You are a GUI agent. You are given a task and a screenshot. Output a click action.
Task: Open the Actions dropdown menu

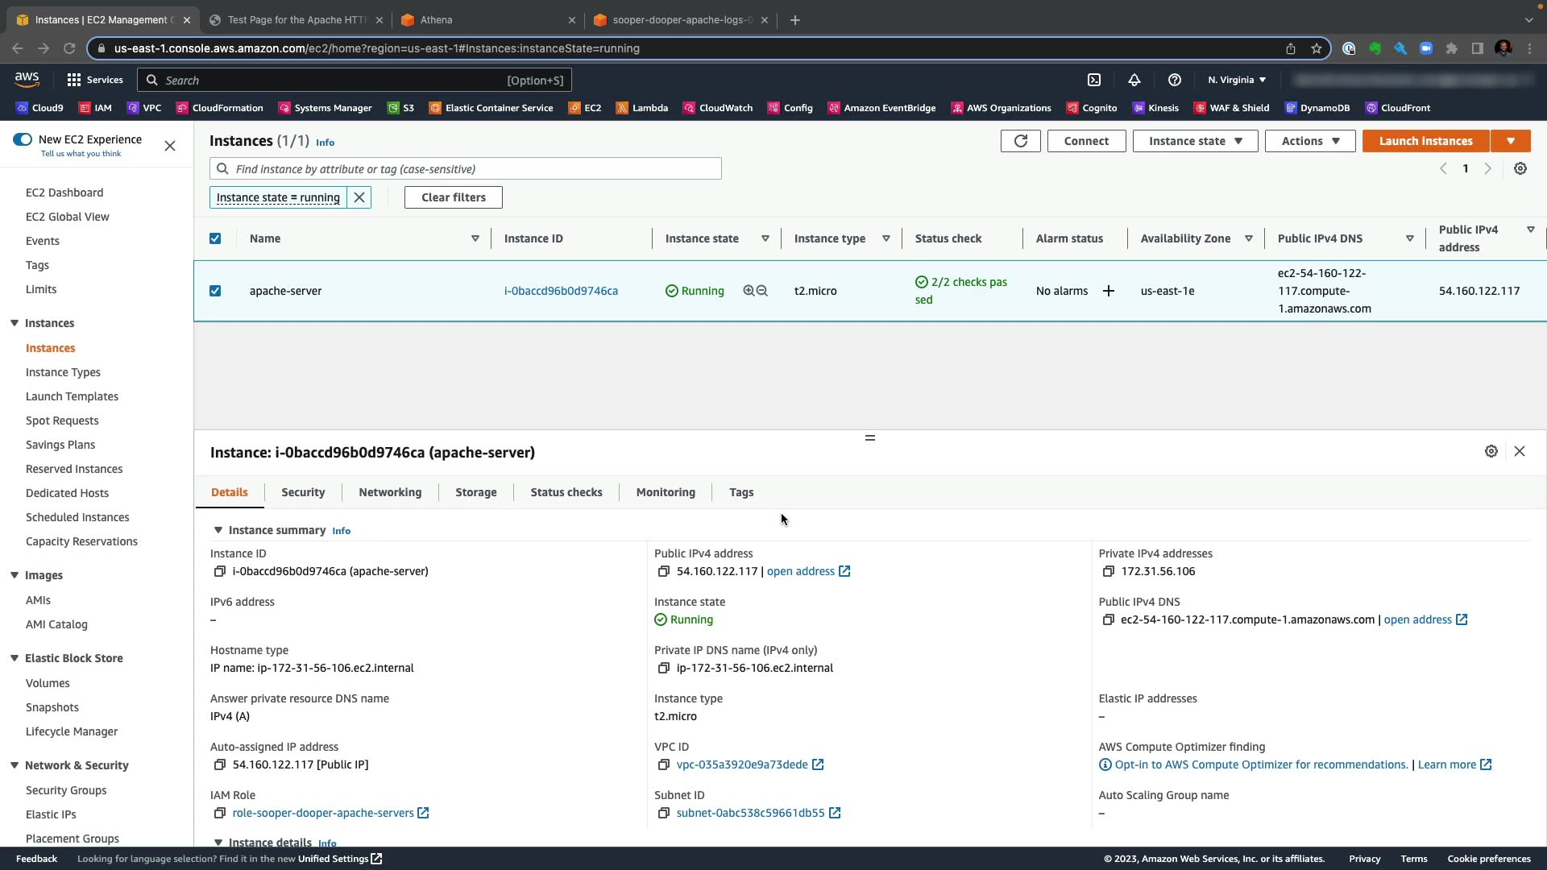point(1309,141)
